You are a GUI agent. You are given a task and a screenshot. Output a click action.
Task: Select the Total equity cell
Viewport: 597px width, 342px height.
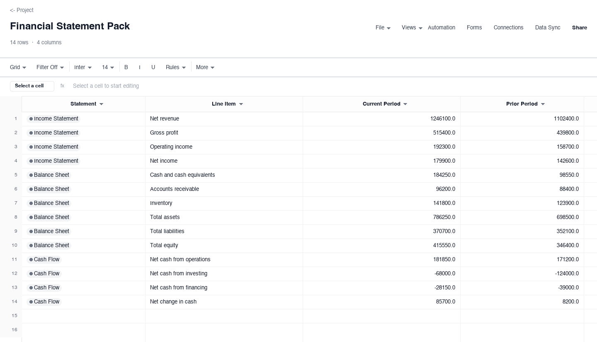tap(224, 246)
